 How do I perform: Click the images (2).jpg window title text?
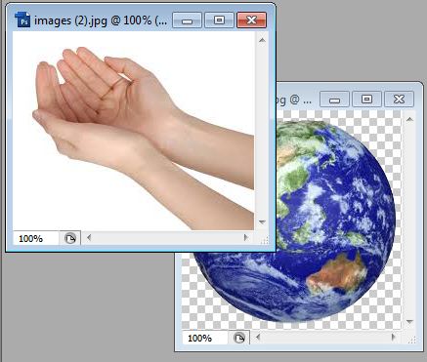coord(101,20)
